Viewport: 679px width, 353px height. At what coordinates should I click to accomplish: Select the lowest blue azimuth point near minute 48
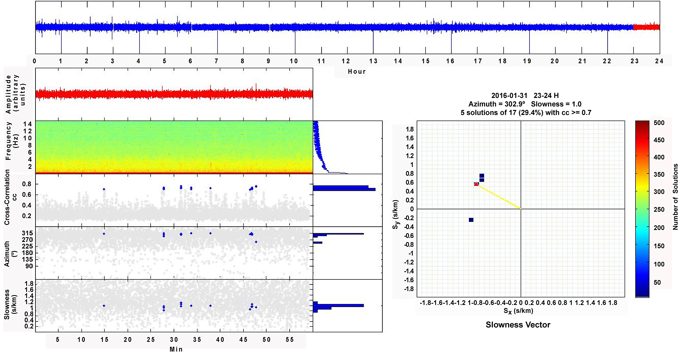click(x=256, y=242)
